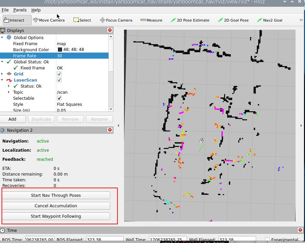Click the Global Options gear icon

point(9,37)
